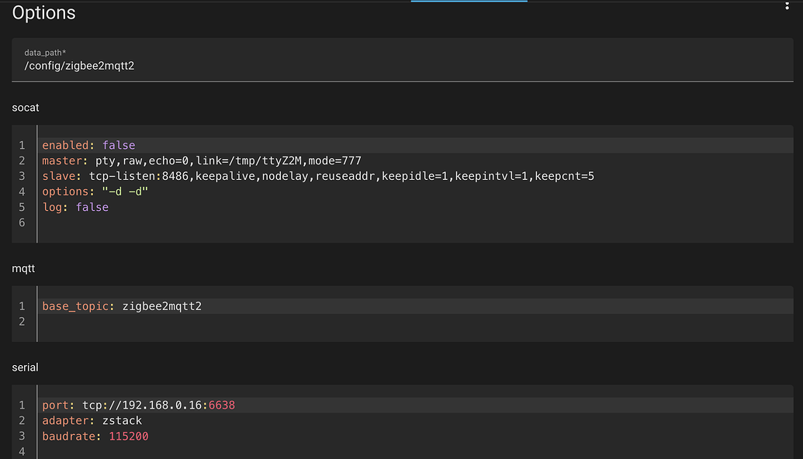Select the highlighted tab at the top
The width and height of the screenshot is (803, 459).
tap(469, 2)
